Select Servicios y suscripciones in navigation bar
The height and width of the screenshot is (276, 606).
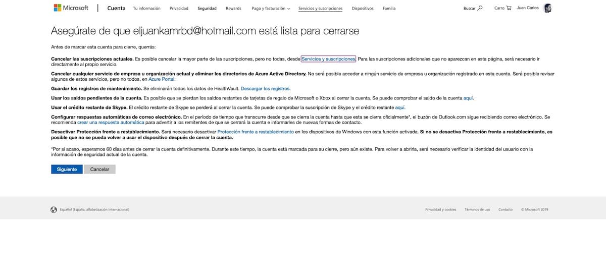320,9
